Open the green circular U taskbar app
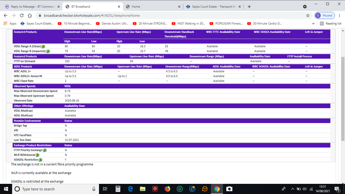The image size is (345, 194). 180,189
